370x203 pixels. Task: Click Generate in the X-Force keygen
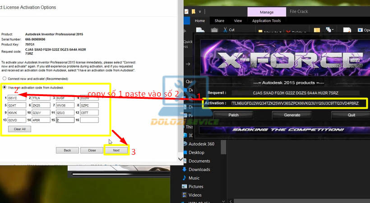[x=292, y=115]
